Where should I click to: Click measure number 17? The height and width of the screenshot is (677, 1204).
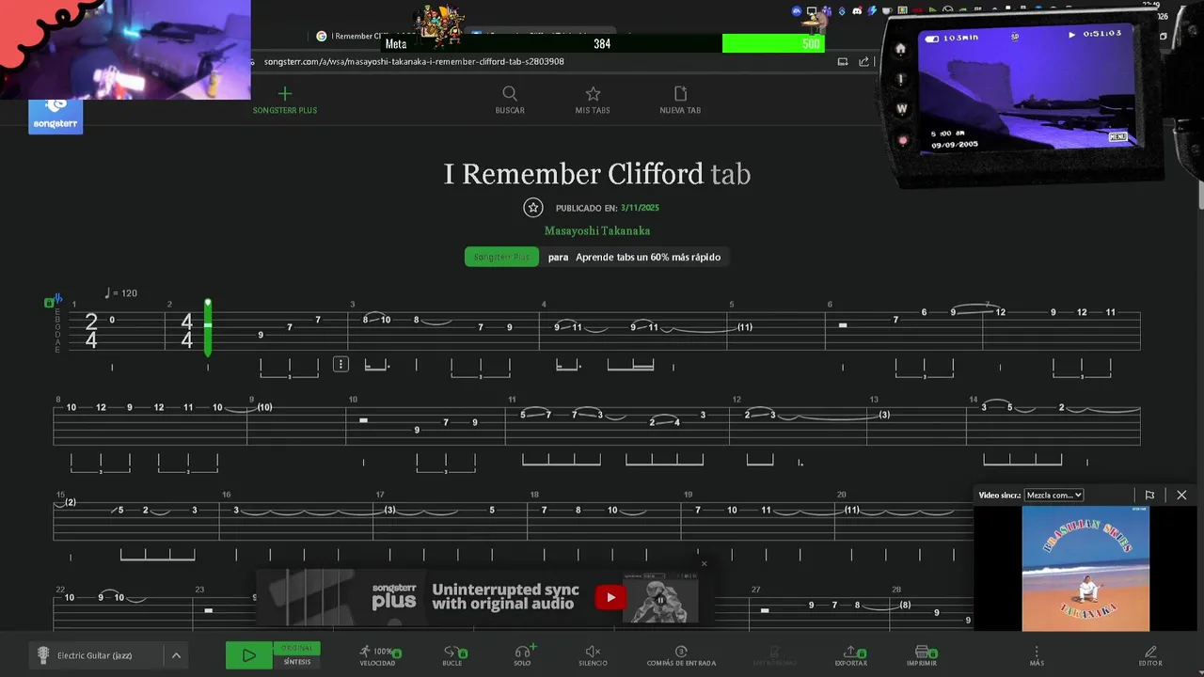tap(380, 495)
